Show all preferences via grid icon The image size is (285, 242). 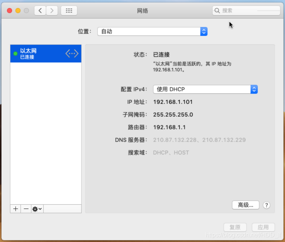[69, 11]
